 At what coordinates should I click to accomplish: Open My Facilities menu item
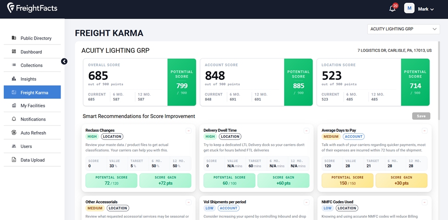click(32, 106)
